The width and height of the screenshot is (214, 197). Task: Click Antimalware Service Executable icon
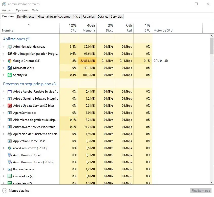10,127
